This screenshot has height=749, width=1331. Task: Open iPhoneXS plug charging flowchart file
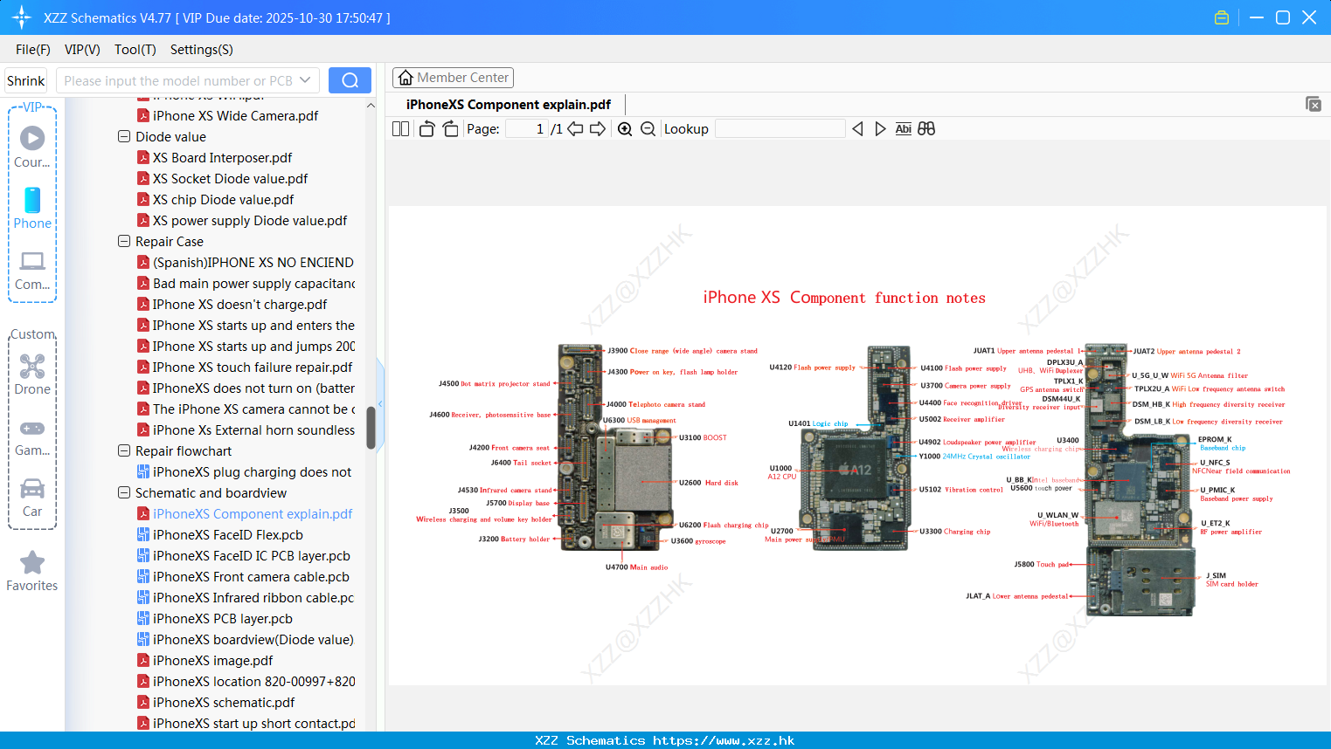[252, 471]
